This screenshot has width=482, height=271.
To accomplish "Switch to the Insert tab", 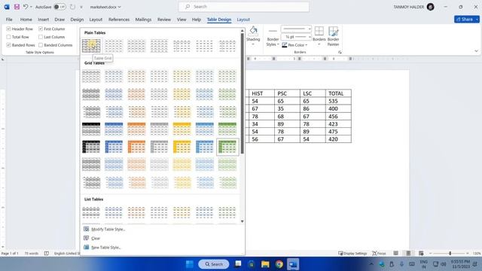I will click(x=44, y=20).
